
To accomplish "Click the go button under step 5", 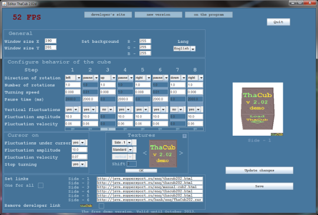I will click(143, 129).
